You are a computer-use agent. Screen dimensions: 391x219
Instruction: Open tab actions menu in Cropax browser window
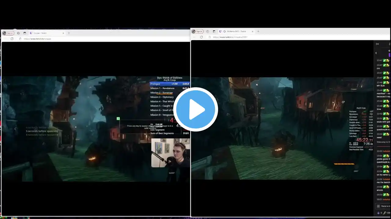[x=24, y=33]
